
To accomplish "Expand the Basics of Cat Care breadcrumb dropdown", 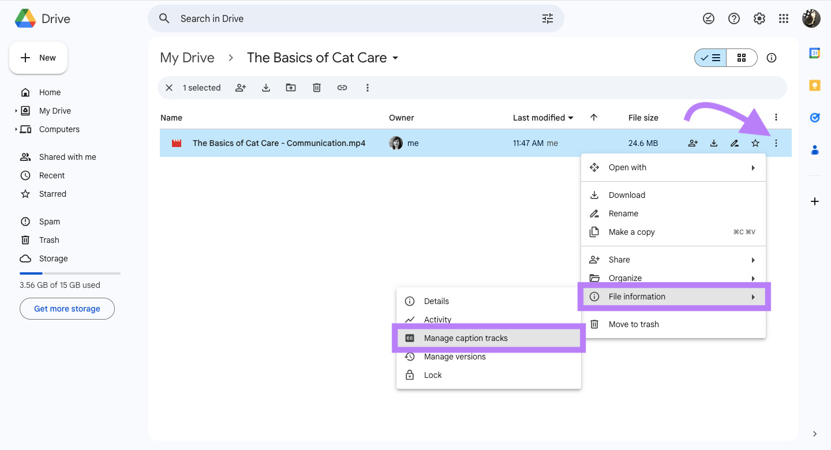I will (395, 58).
